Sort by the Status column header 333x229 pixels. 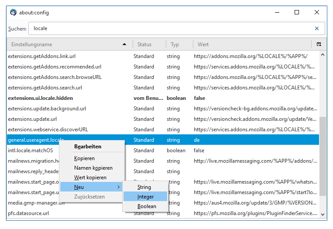coord(144,44)
